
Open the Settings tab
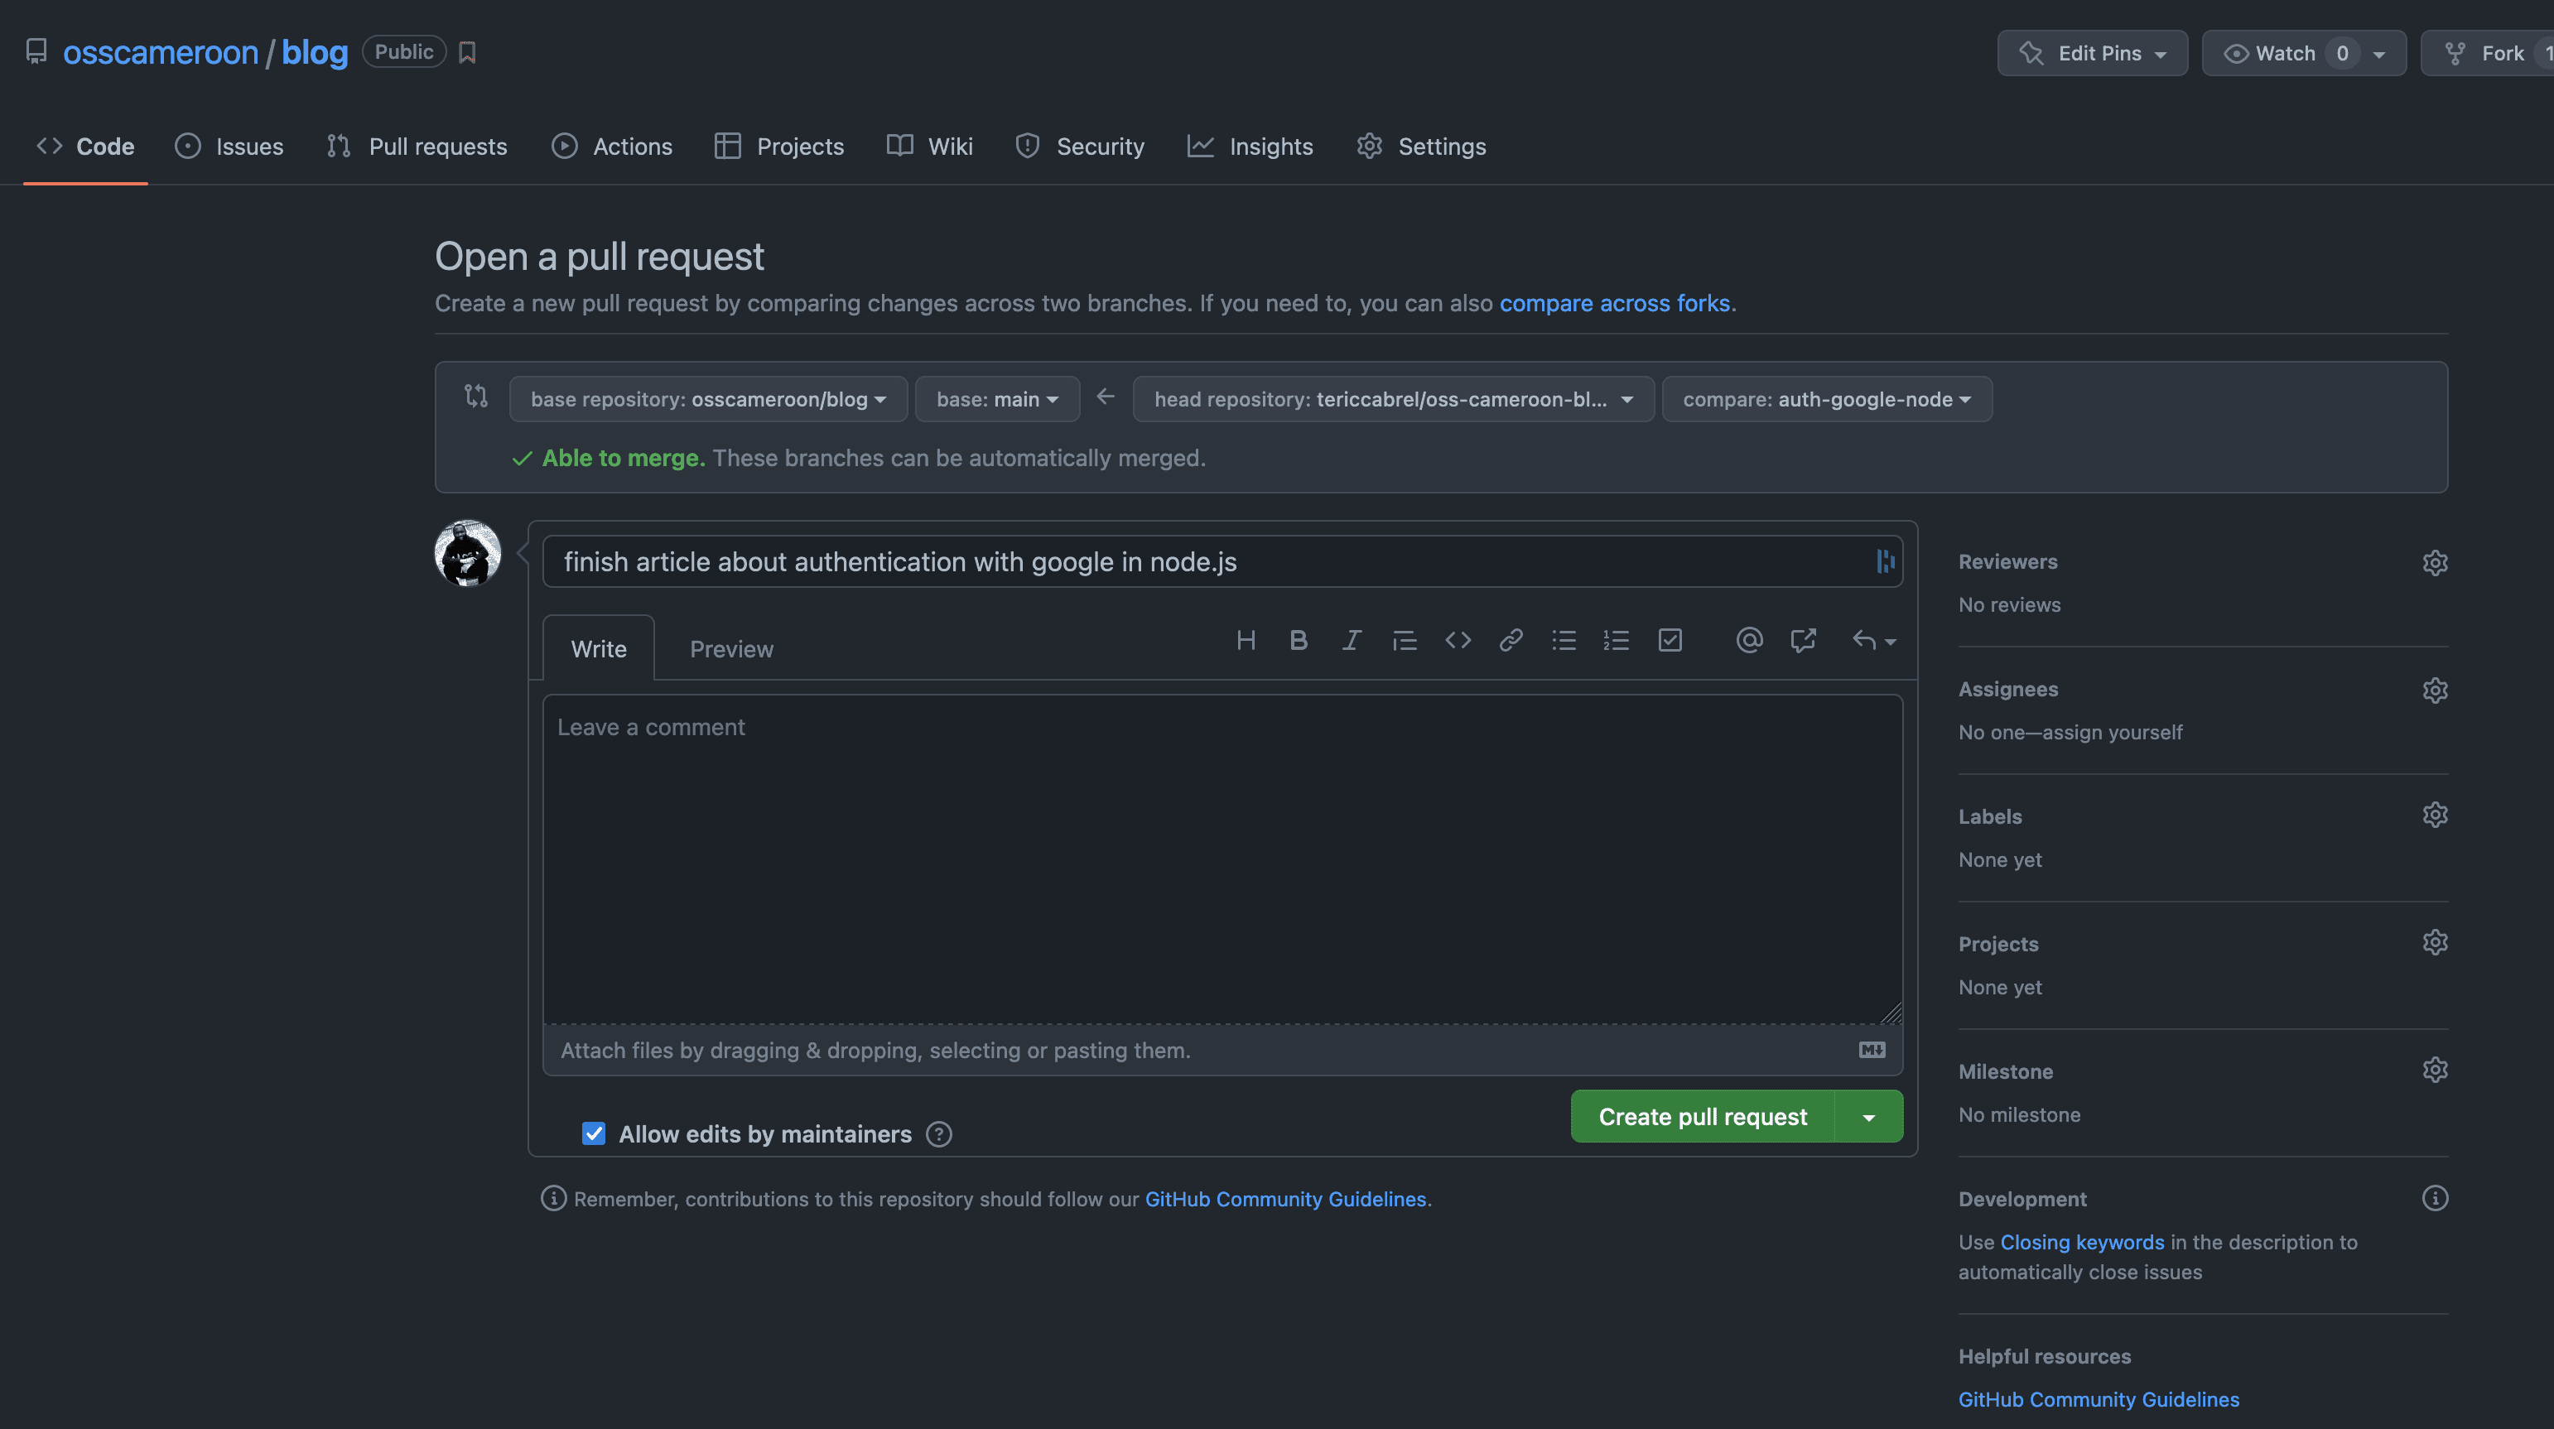click(1421, 147)
